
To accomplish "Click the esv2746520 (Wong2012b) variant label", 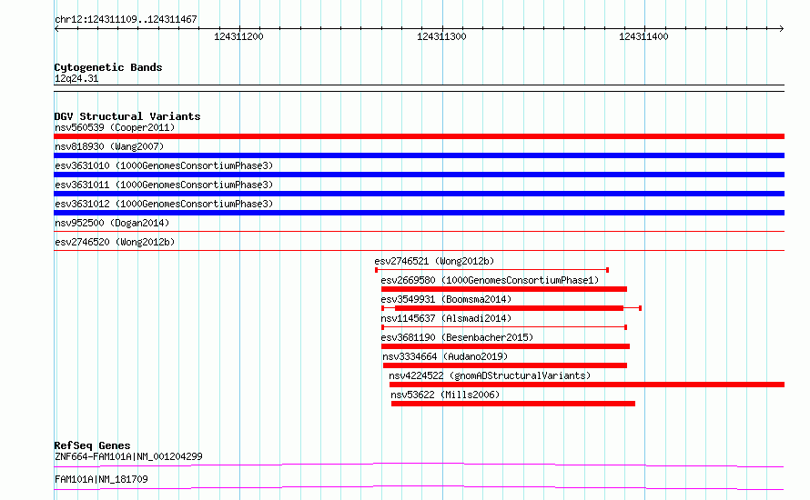I will click(115, 242).
